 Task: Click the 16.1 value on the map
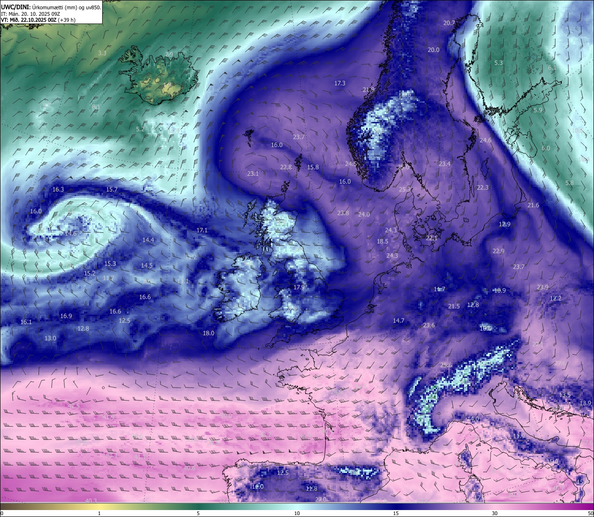[26, 322]
